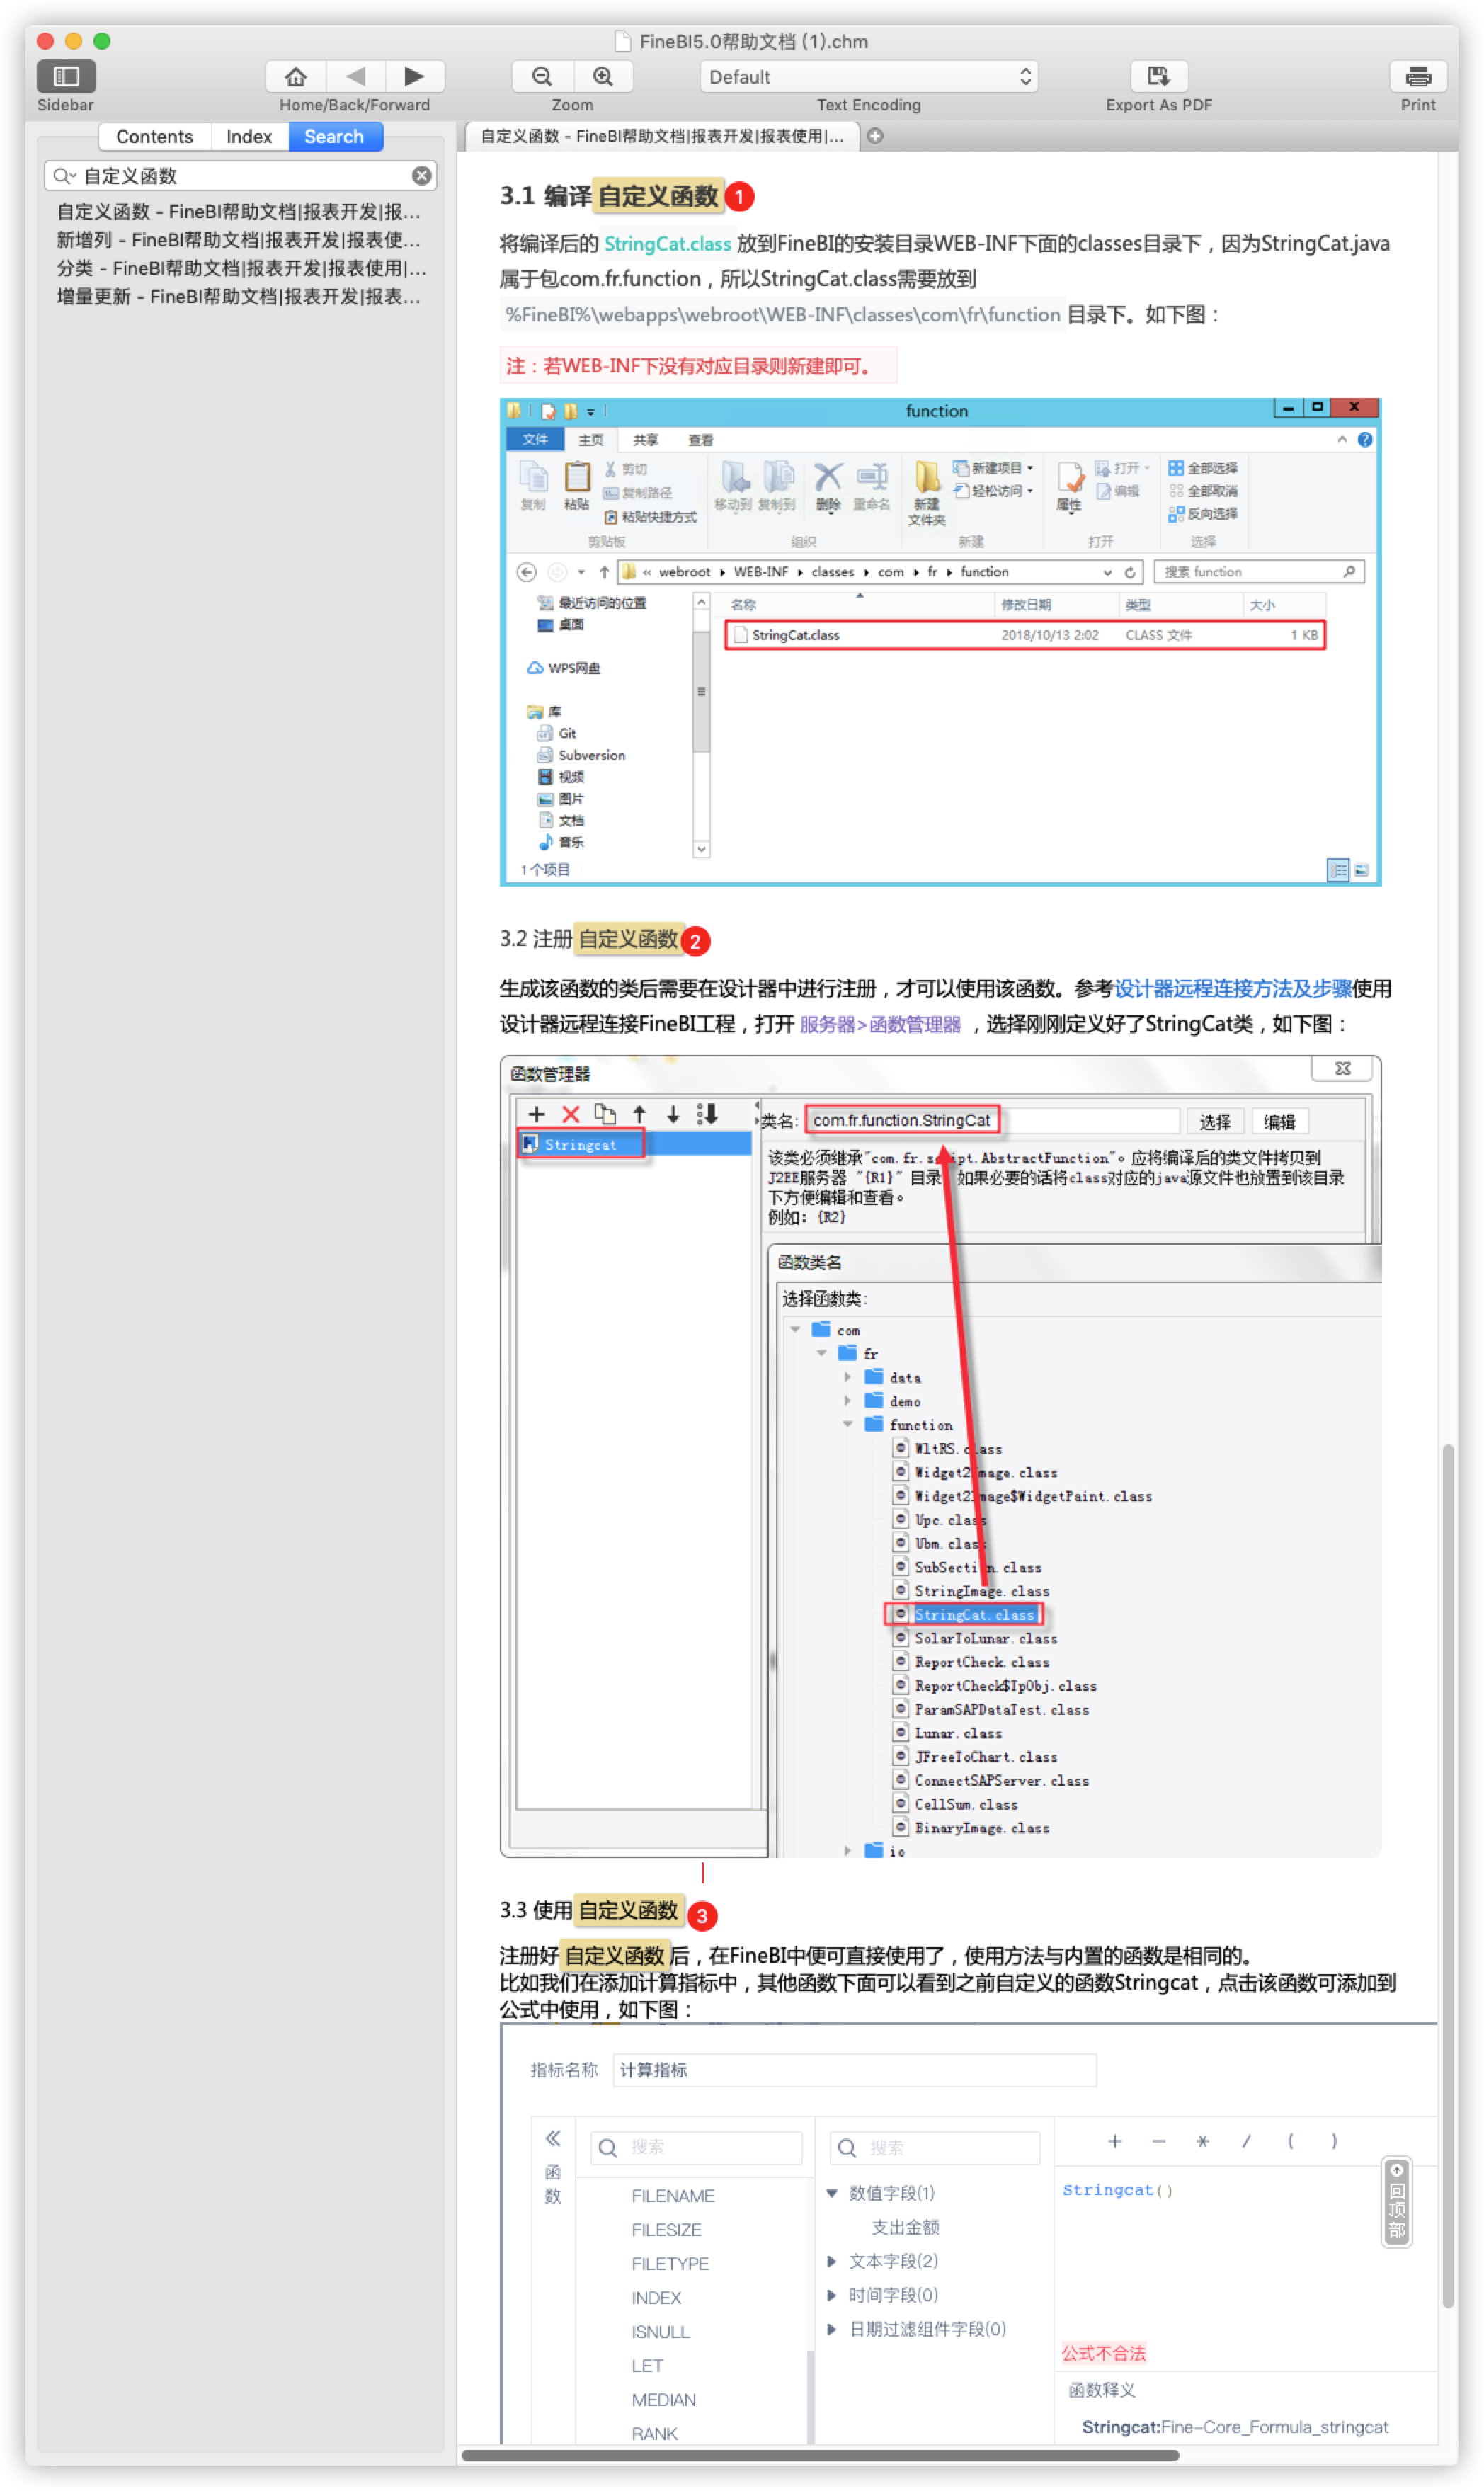Click Export As PDF icon
Screen dimensions: 1484x2491
[x=1158, y=76]
